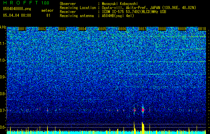
Task: Click the 0805 time marker
Action: (x=102, y=29)
